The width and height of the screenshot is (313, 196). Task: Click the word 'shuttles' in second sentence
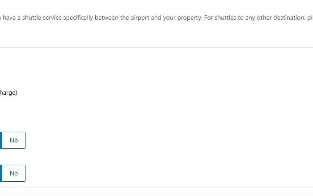[x=225, y=18]
